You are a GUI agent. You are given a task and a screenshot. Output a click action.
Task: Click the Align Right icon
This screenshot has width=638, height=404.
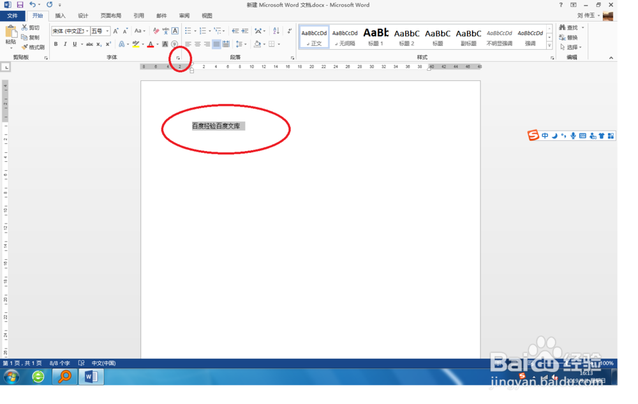(x=207, y=44)
